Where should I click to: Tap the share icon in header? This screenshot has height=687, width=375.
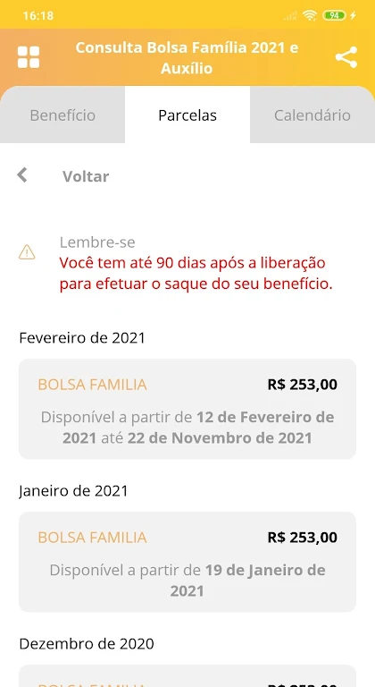(346, 57)
